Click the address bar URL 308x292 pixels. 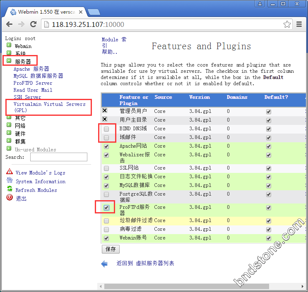88,24
